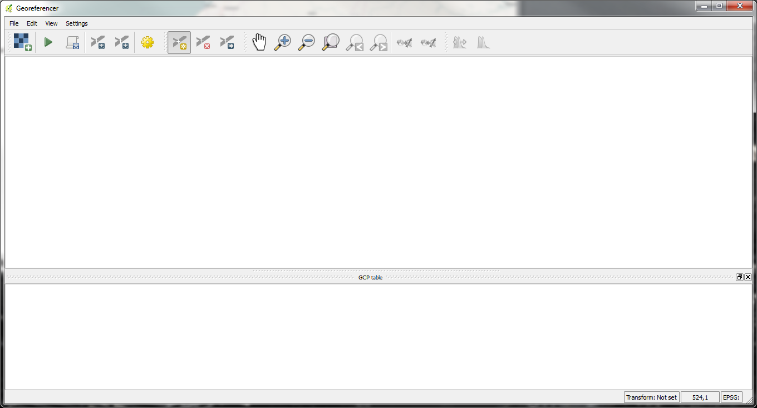Viewport: 757px width, 408px height.
Task: Select the Move GCP Point tool
Action: (x=227, y=42)
